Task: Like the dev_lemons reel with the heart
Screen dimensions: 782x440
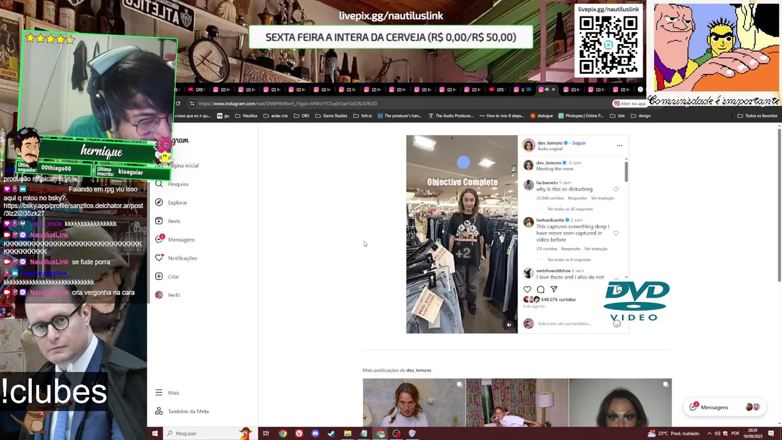Action: (x=527, y=290)
